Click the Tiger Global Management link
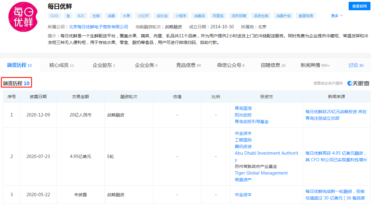The image size is (371, 204). [261, 173]
